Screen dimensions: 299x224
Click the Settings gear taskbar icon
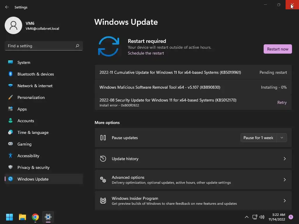pyautogui.click(x=48, y=217)
